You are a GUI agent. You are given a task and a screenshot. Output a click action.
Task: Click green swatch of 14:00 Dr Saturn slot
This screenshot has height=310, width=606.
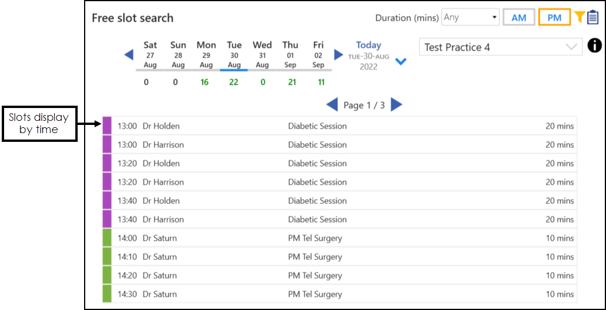(x=107, y=238)
